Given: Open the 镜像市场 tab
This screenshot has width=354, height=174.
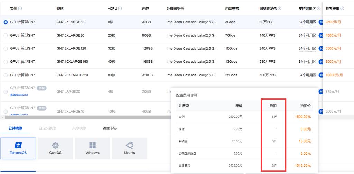Looking at the screenshot, I should (x=109, y=128).
